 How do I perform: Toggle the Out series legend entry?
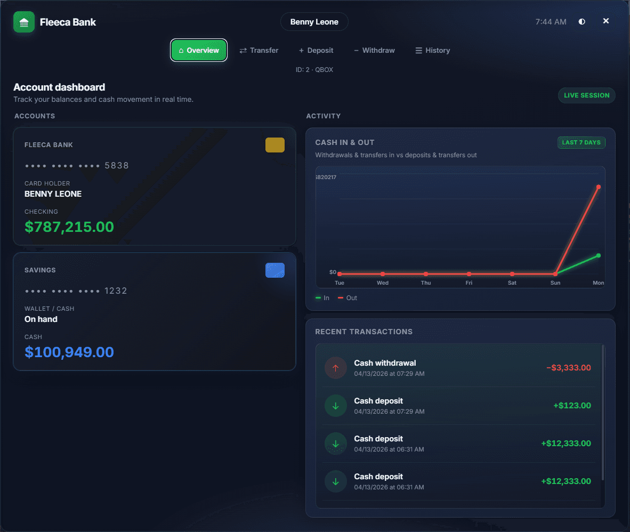pyautogui.click(x=348, y=298)
